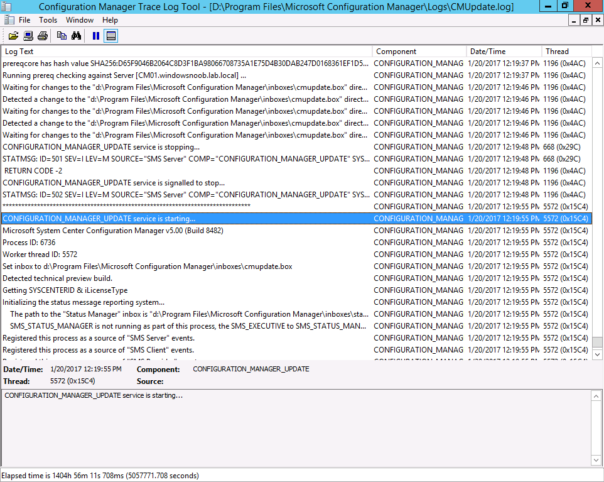
Task: Click the document icon beside the File menu
Action: coord(9,20)
